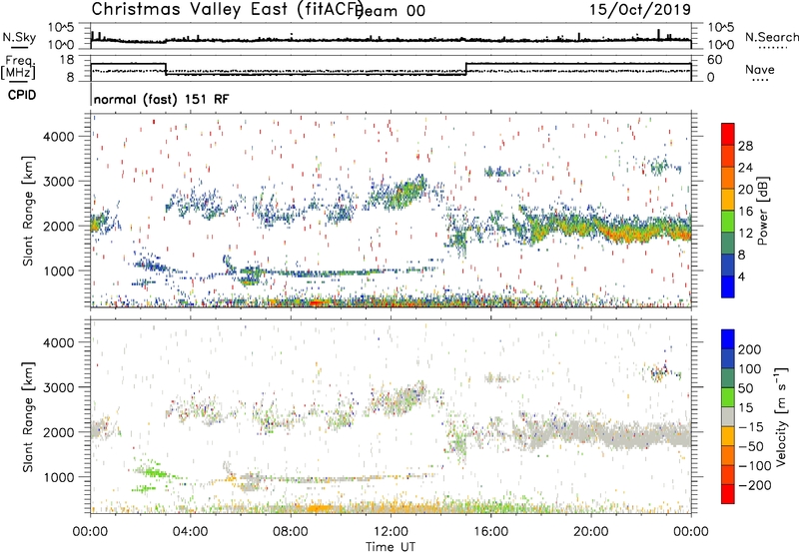
Task: Click the '1000' tick on velocity panel
Action: 58,477
